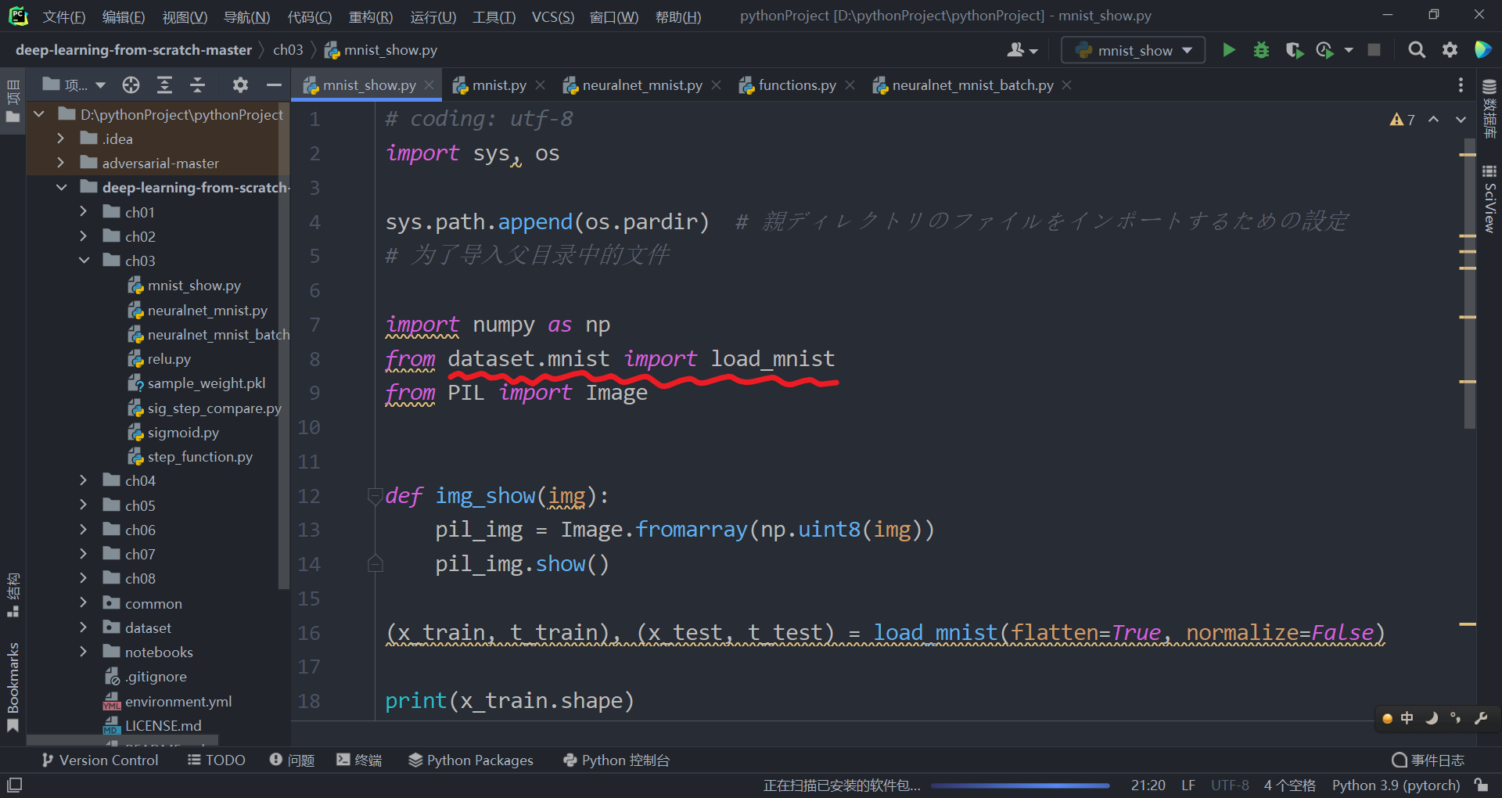Open editor tabs more options menu

click(1461, 84)
